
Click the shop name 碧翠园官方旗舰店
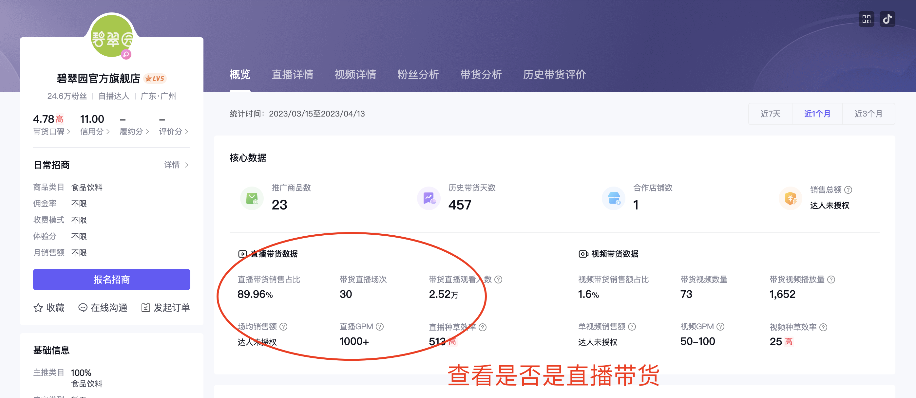point(99,79)
